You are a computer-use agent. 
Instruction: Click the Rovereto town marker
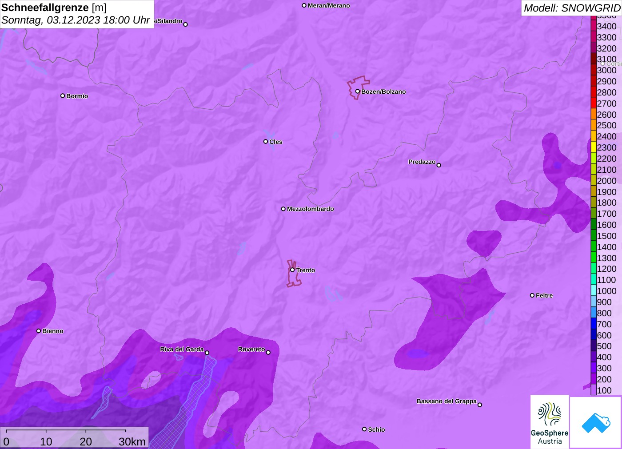point(268,353)
